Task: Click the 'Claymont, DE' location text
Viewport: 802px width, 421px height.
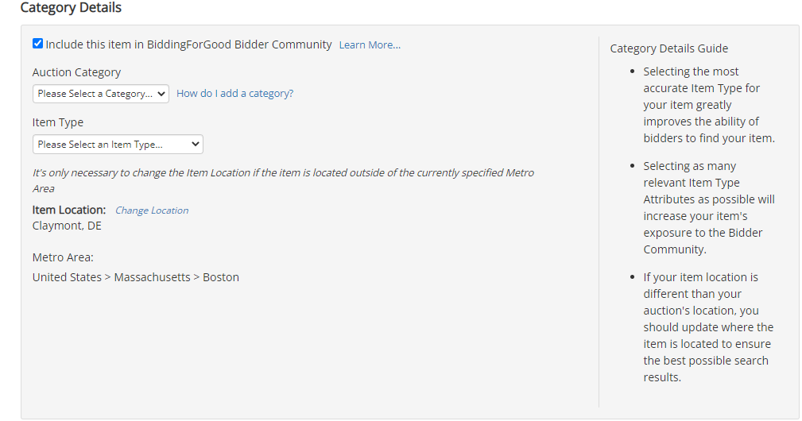Action: pos(67,226)
